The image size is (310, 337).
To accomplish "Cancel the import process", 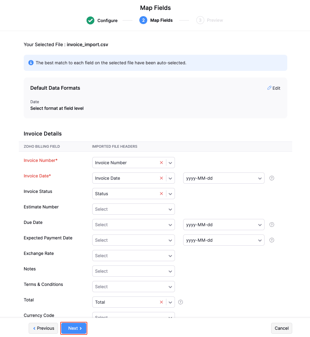I will pos(281,328).
